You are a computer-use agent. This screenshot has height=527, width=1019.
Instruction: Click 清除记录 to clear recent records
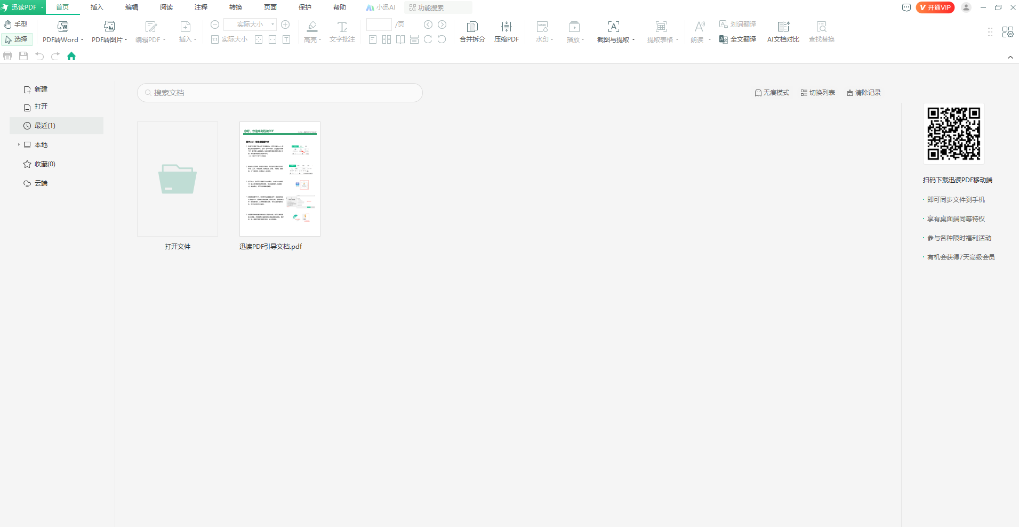(x=863, y=93)
